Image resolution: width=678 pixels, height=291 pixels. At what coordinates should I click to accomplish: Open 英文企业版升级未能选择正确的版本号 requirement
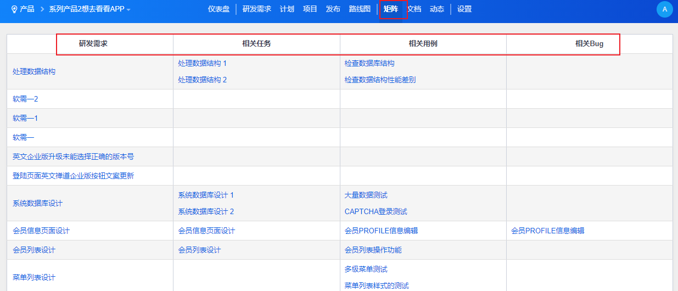coord(73,156)
